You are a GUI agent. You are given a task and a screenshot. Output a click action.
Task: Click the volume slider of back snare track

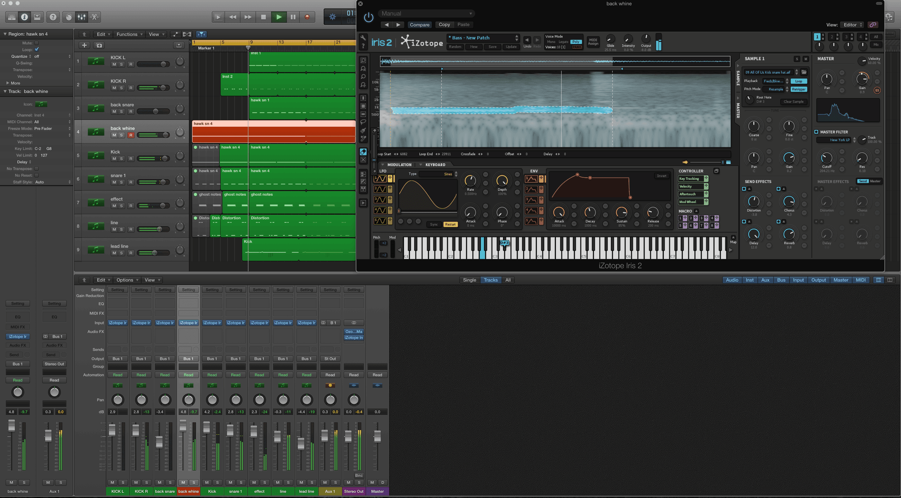coord(153,111)
